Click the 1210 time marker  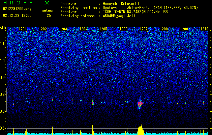tap(205, 29)
